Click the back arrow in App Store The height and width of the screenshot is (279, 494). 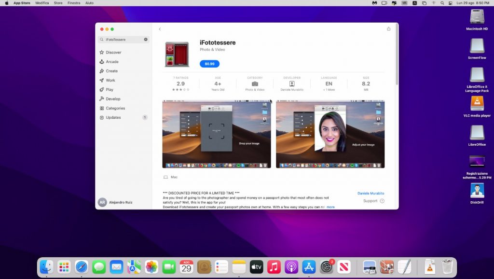(x=160, y=29)
